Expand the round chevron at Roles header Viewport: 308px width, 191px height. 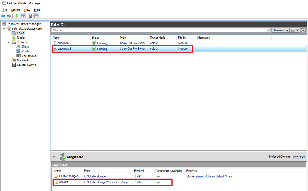click(303, 30)
